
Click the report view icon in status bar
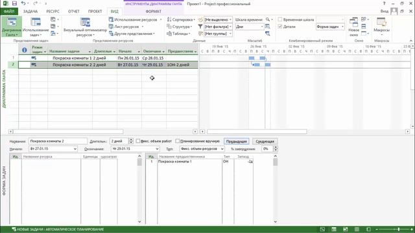point(368,229)
